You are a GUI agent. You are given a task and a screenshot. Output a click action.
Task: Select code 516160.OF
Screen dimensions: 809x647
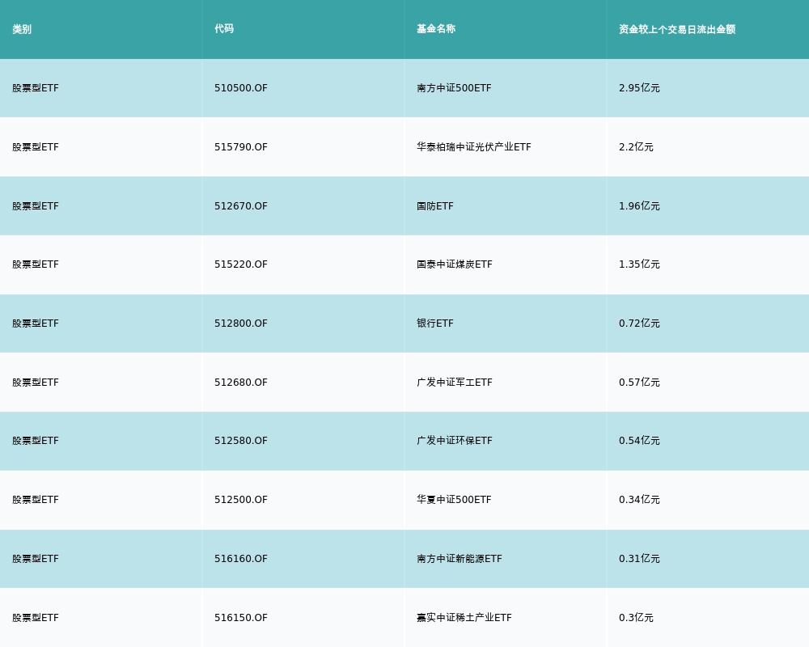click(x=241, y=559)
